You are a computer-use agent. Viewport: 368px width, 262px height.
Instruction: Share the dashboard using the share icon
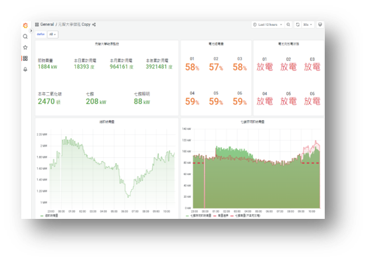(94, 25)
